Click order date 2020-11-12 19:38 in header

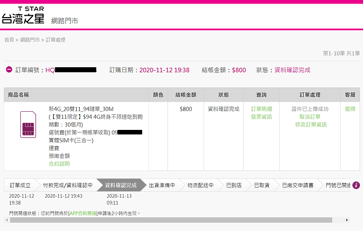point(164,70)
